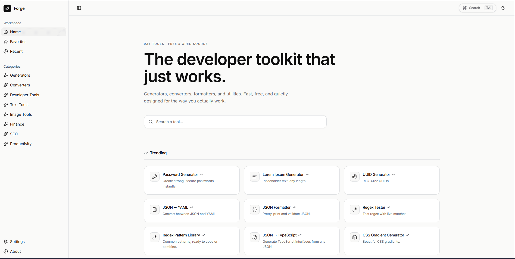
Task: Click the Lorem Ipsum Generator text icon
Action: tap(255, 177)
